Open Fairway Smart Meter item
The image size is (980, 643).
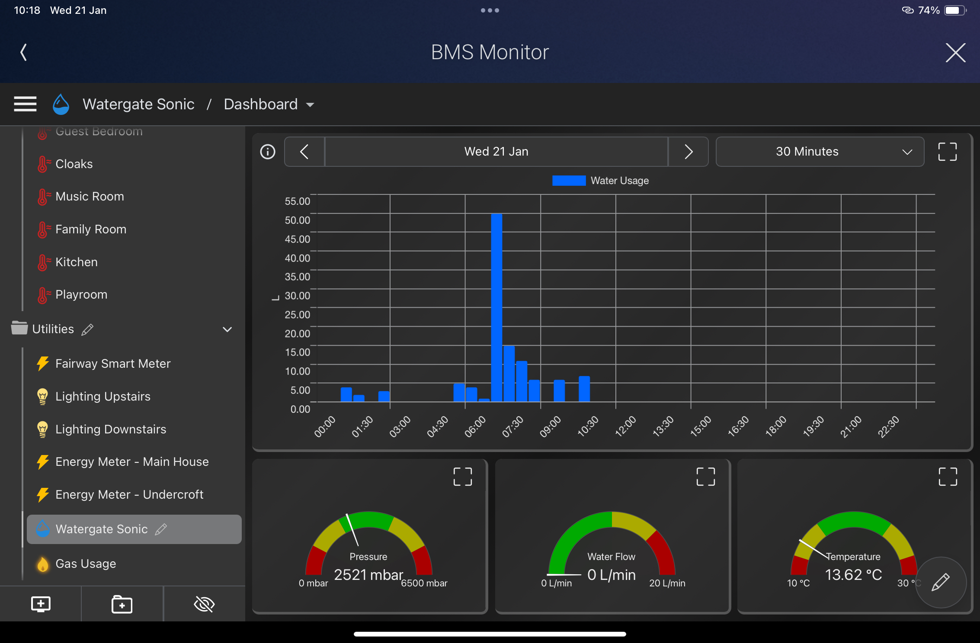click(113, 363)
